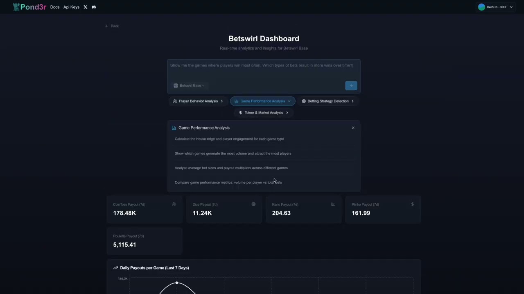Screen dimensions: 524x294
Task: Click the Token & Market dollar icon
Action: (240, 113)
